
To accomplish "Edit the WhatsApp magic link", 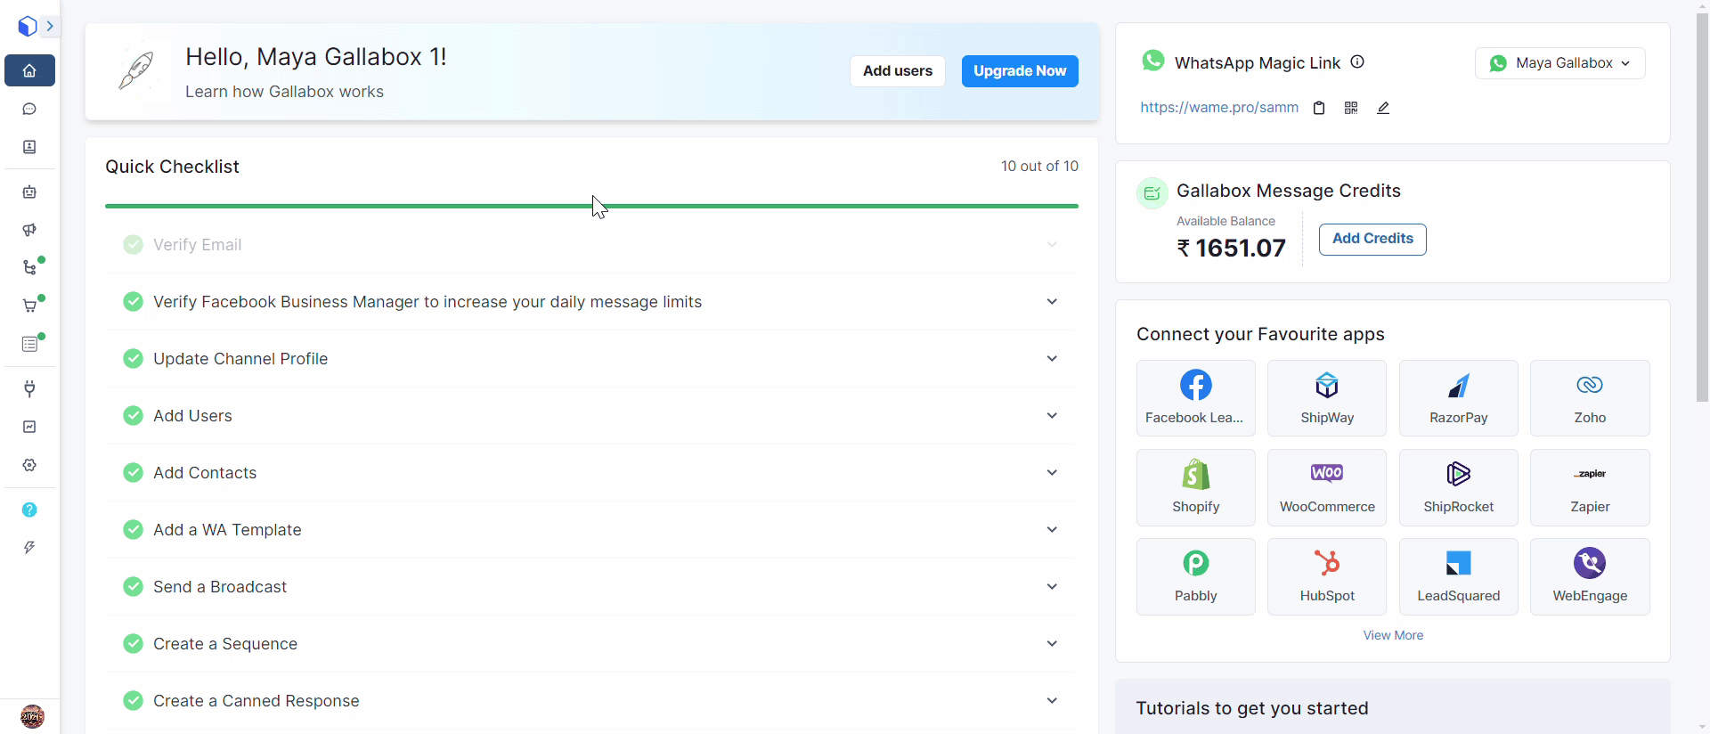I will point(1383,108).
